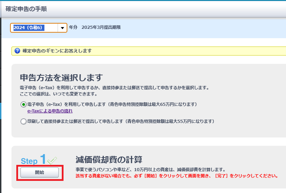286x193 pixels.
Task: Click the 確定申告のギモンにお答えします banner text
Action: pos(57,51)
